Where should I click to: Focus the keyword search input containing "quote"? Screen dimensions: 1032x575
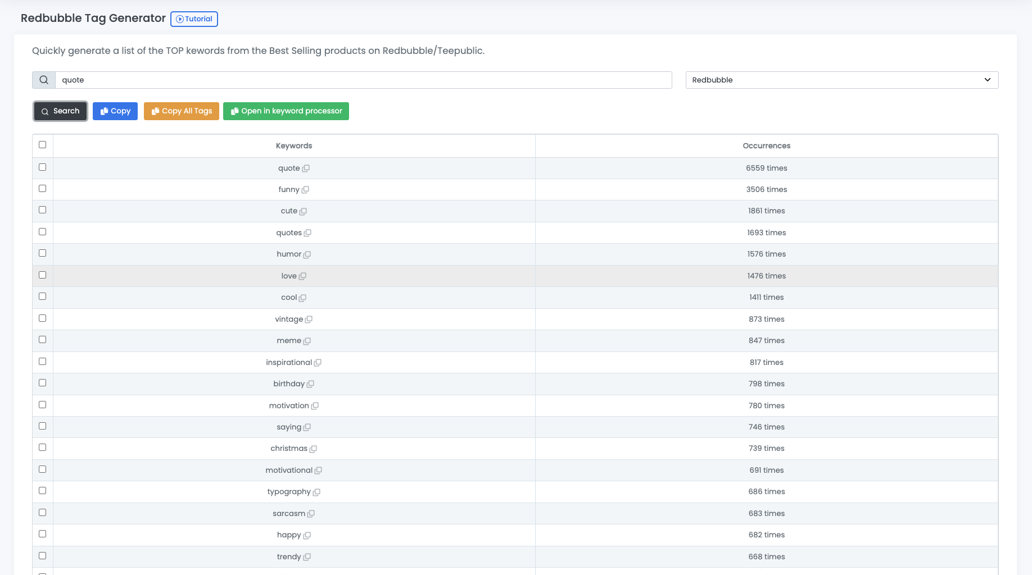pos(363,80)
